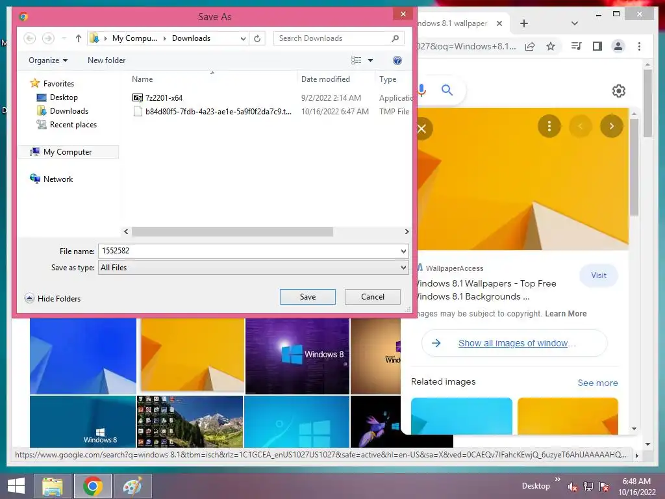Image resolution: width=665 pixels, height=499 pixels.
Task: Click the blue Google search magnifier
Action: point(447,90)
